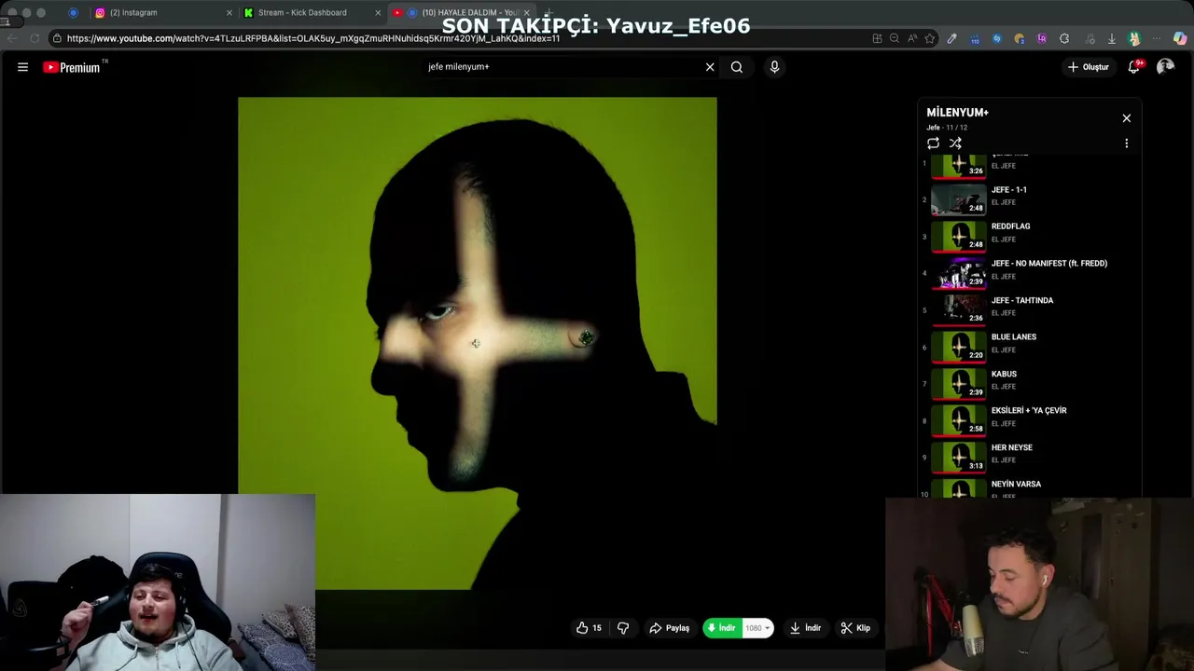This screenshot has width=1194, height=671.
Task: Click the blue circle pinned tab
Action: [73, 13]
